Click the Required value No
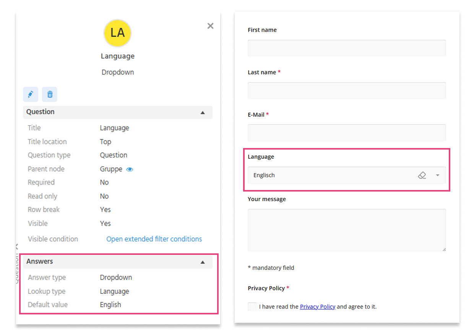This screenshot has height=335, width=474. click(104, 182)
